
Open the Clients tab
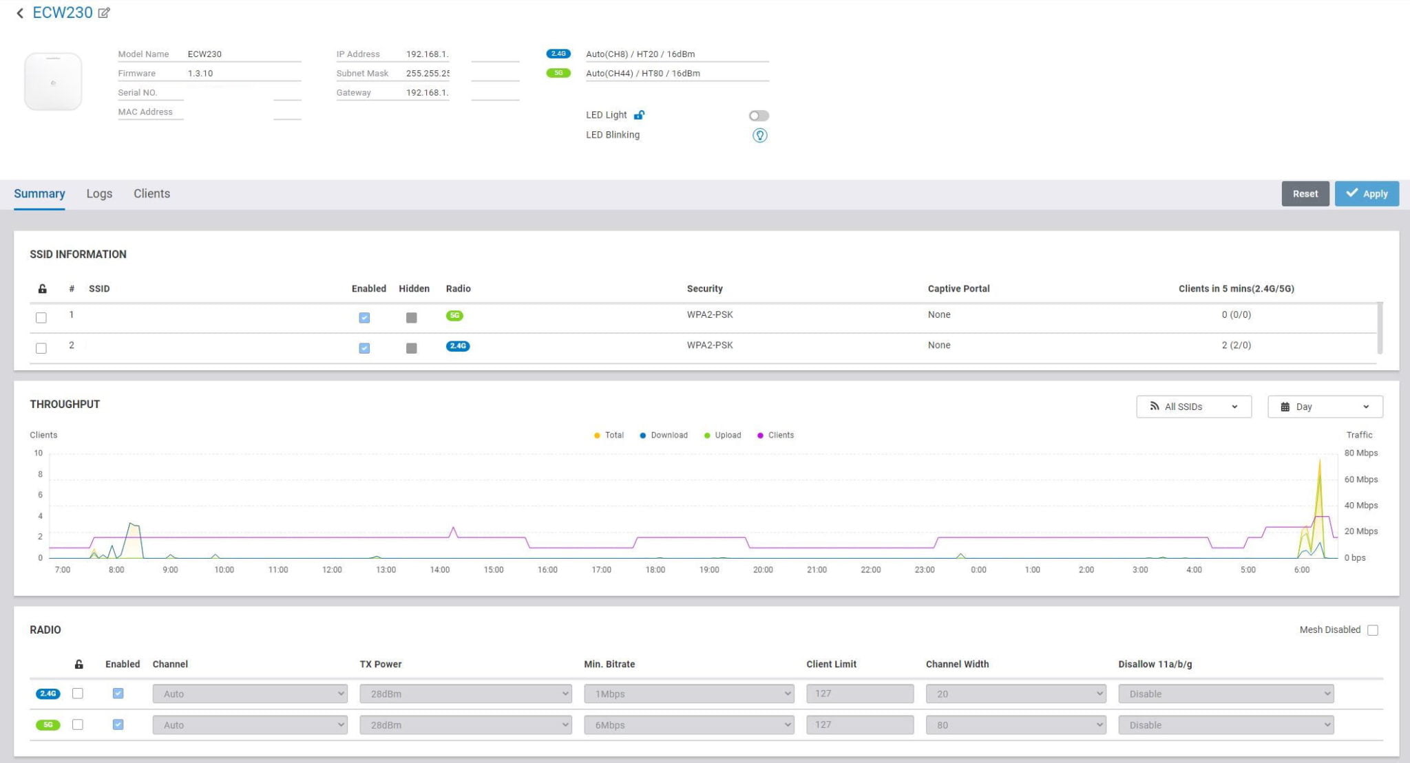click(151, 193)
